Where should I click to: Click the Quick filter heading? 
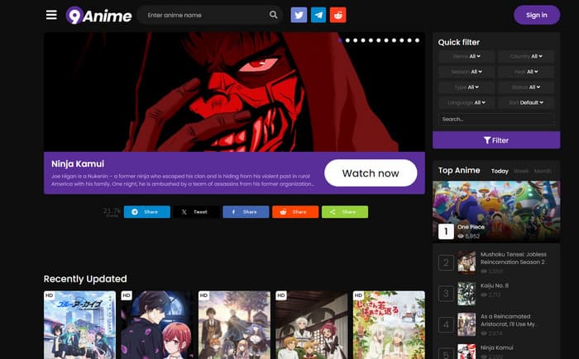coord(458,42)
